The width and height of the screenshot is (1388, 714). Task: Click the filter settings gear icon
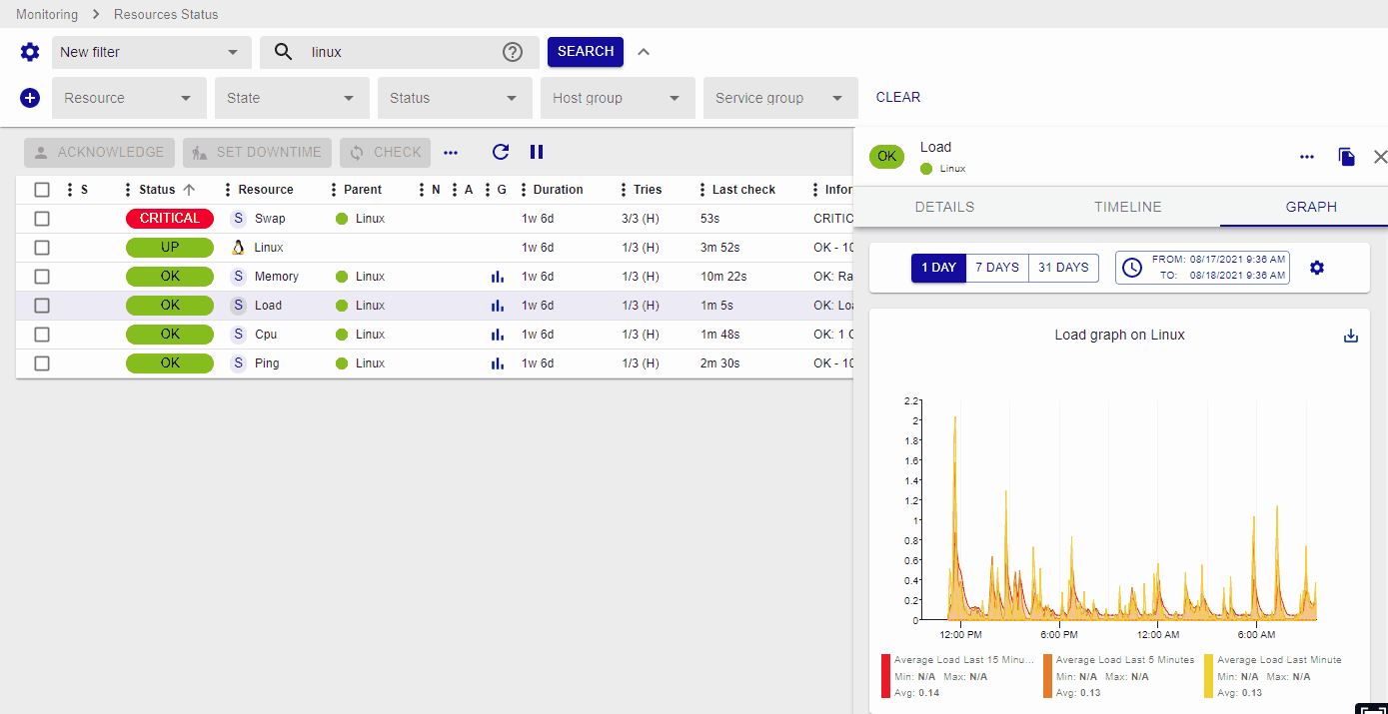30,52
